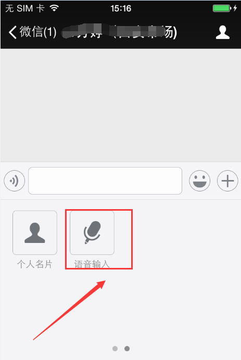Toggle the plus attachments panel
The image size is (241, 360).
tap(227, 181)
